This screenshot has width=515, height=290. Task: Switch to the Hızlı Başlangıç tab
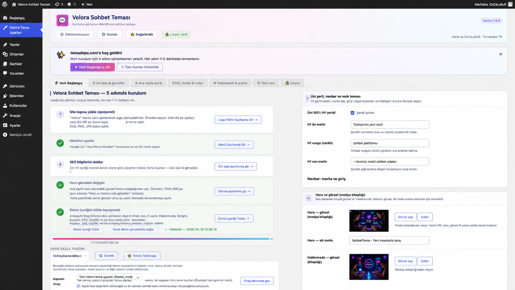[69, 83]
